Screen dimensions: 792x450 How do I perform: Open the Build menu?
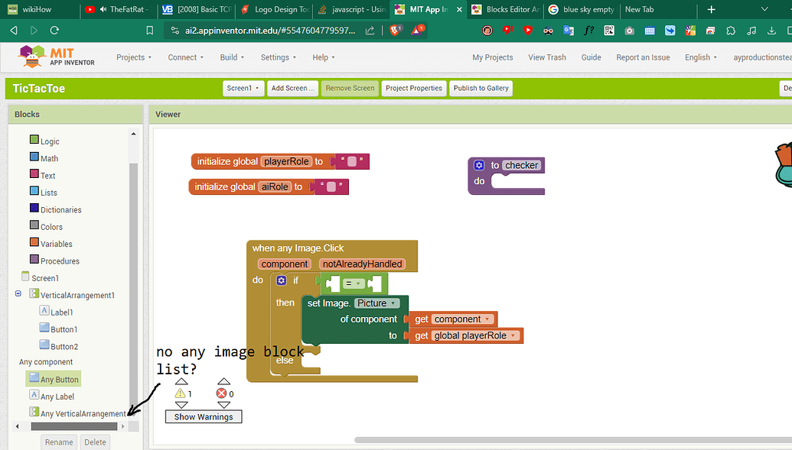(x=232, y=57)
